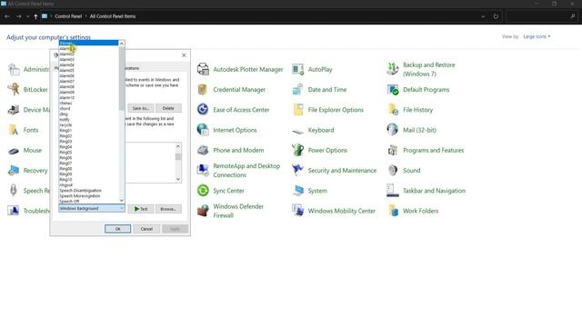Click the Browse button
The image size is (582, 327).
(x=168, y=209)
